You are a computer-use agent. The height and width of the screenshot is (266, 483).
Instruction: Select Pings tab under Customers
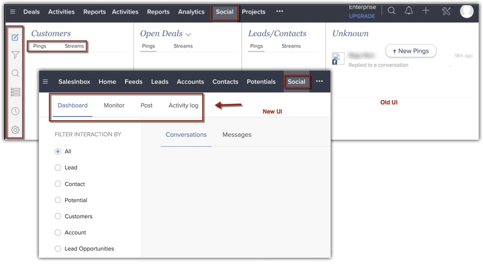40,46
